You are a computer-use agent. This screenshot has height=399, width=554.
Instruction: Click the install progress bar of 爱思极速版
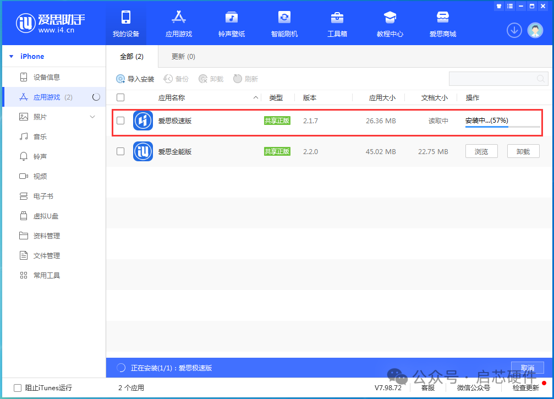[502, 127]
